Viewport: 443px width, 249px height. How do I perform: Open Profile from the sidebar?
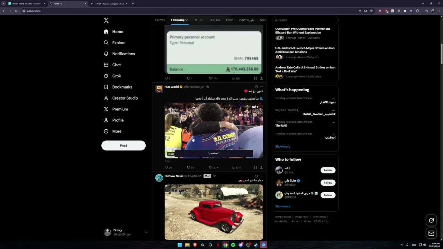[x=114, y=120]
